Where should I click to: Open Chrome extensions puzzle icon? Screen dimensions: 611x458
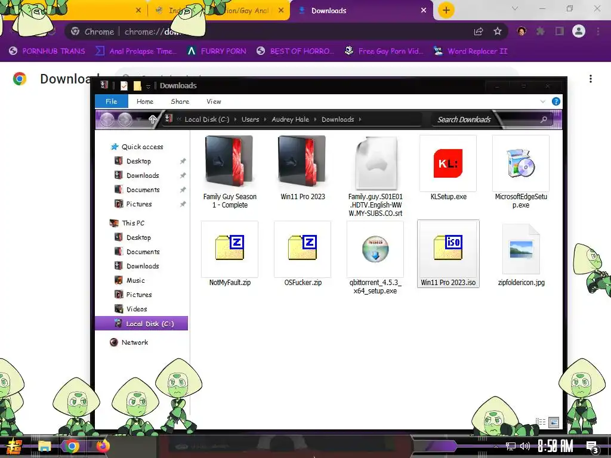[x=541, y=31]
